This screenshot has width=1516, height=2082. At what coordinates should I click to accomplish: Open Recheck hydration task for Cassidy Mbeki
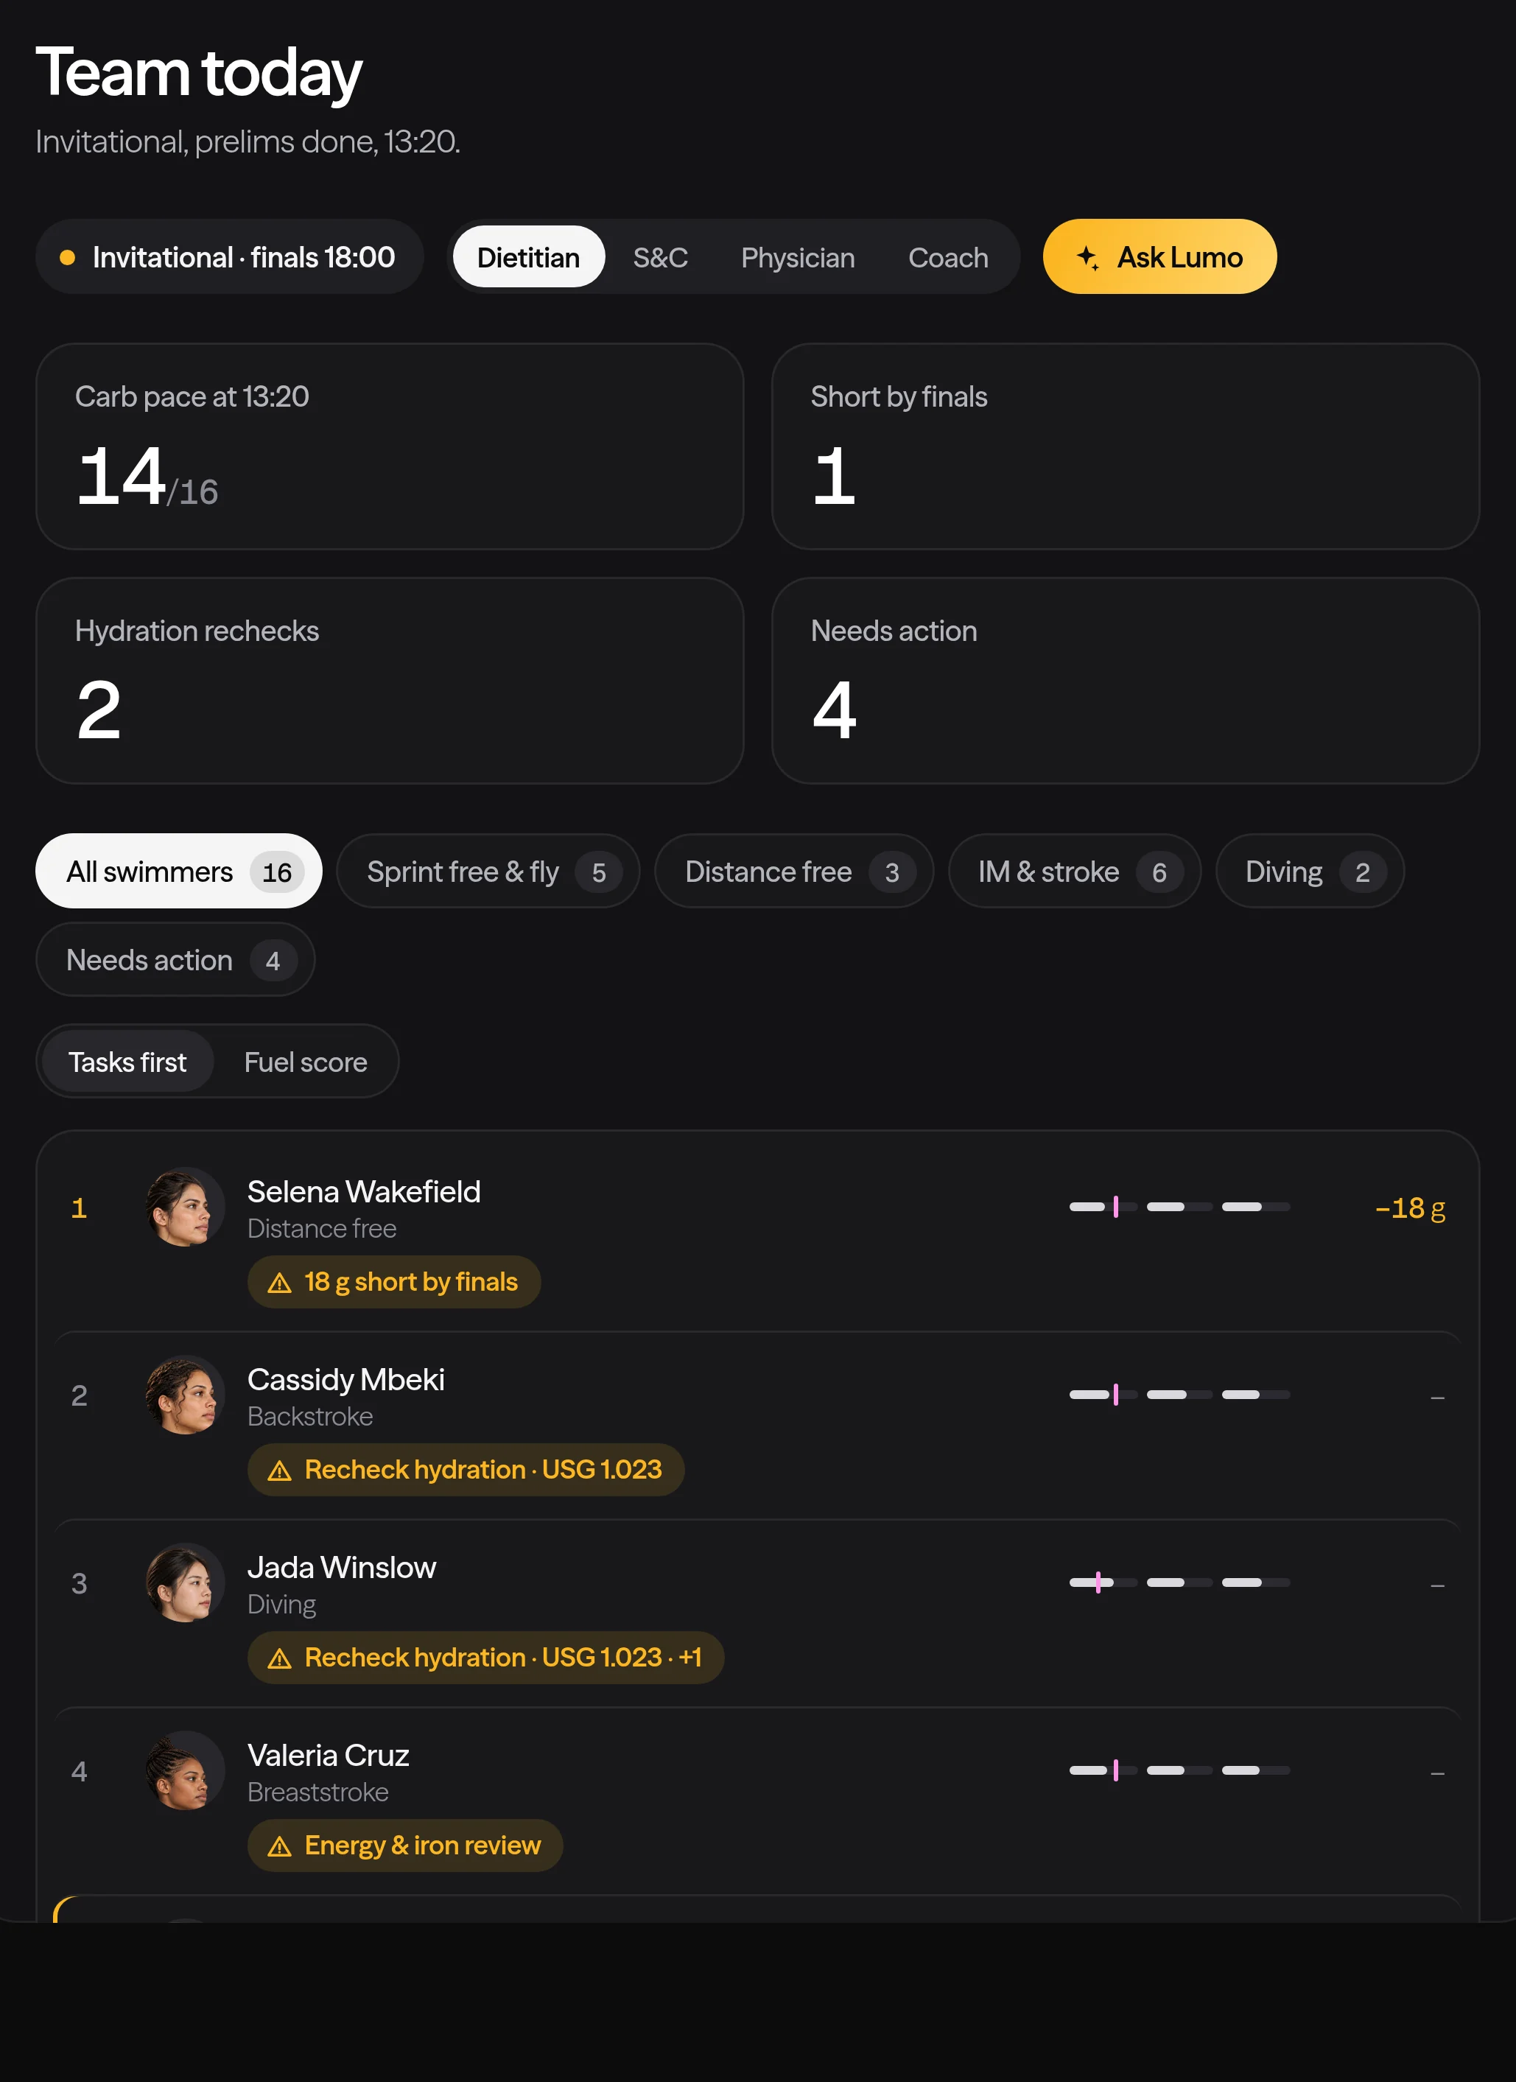(x=466, y=1469)
